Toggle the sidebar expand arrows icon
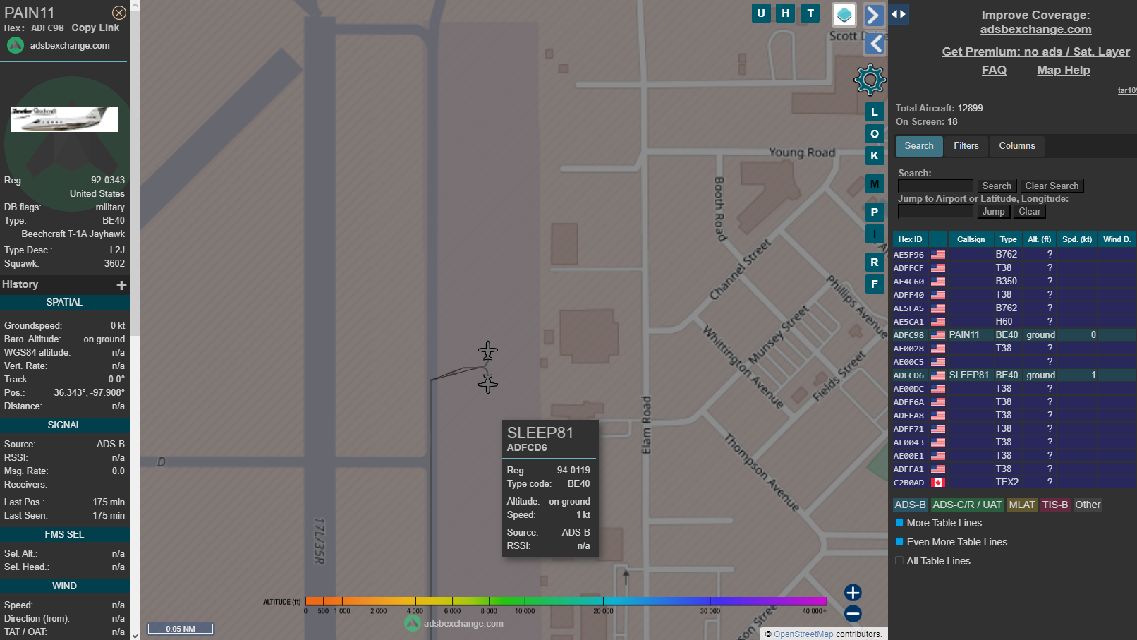Screen dimensions: 1137x640 pyautogui.click(x=899, y=14)
